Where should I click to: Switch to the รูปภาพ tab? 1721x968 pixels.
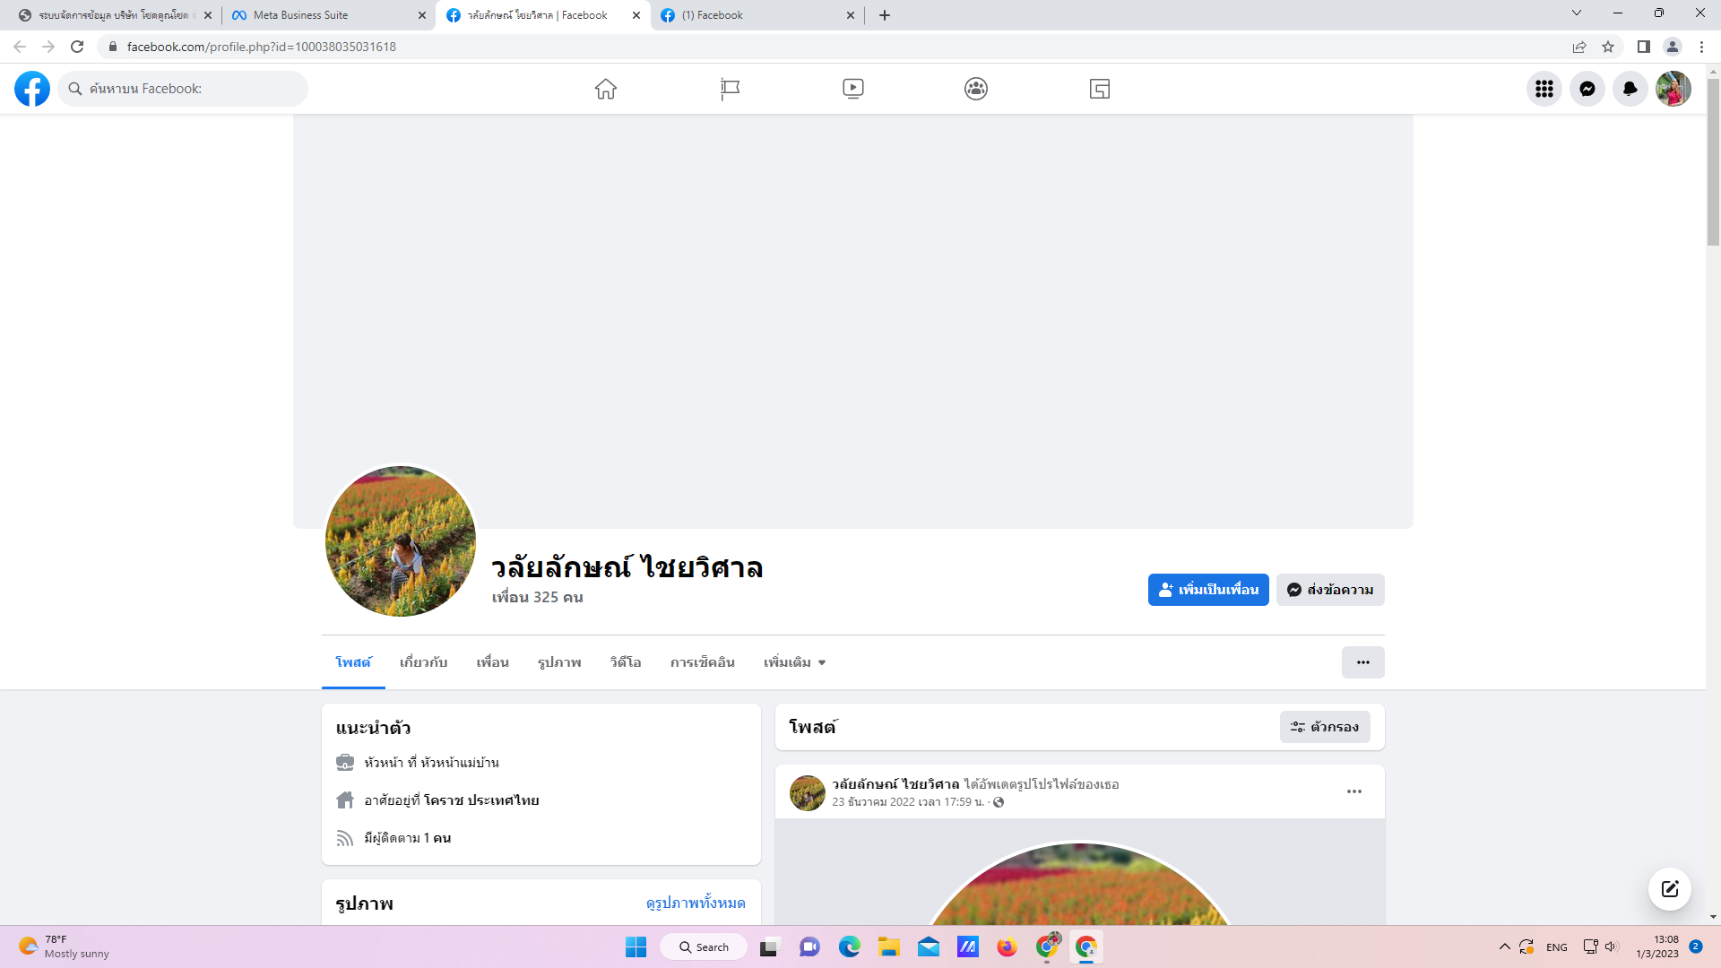(559, 662)
